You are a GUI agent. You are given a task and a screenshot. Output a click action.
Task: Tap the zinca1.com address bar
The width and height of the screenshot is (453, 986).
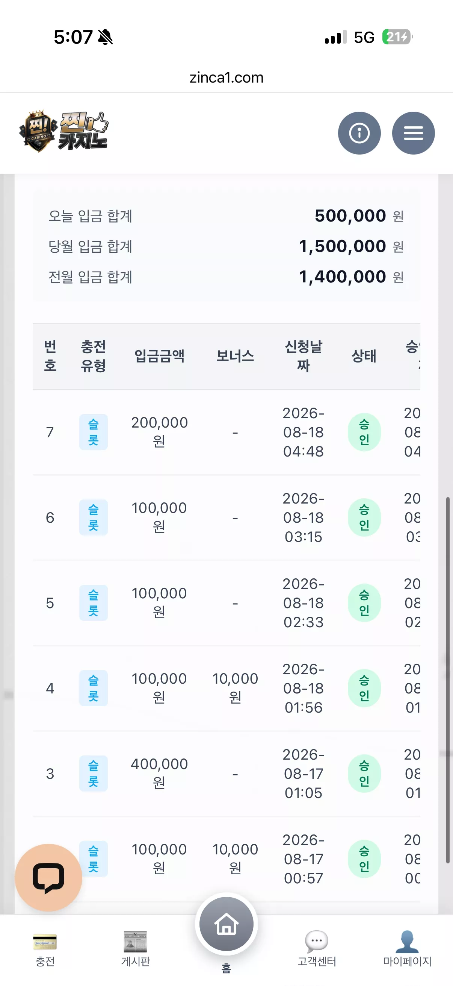point(226,77)
